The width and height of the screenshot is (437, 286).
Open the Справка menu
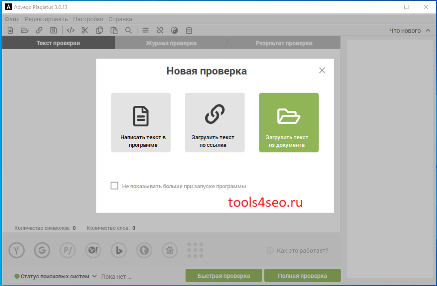tap(120, 19)
